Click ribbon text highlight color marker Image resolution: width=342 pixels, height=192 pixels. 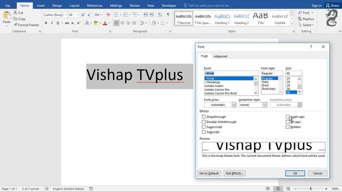coord(96,23)
